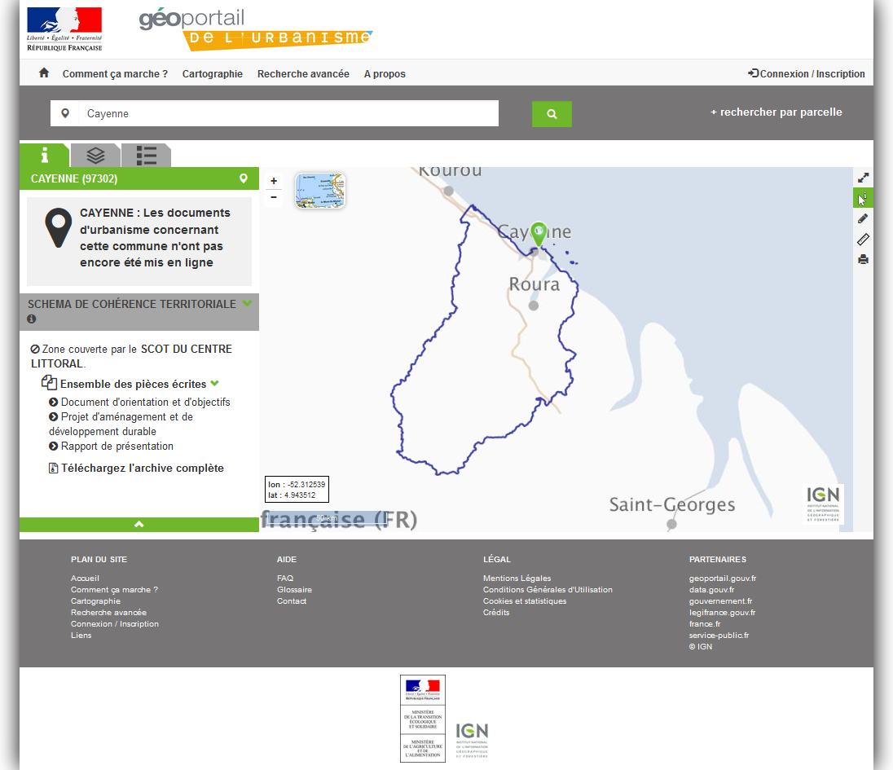This screenshot has height=770, width=893.
Task: Open the Crédits link
Action: click(x=497, y=612)
